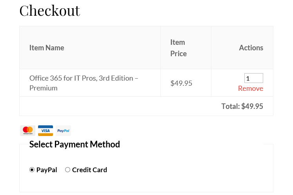Screen dimensions: 293x195
Task: Click the Office 365 for IT Pros item name
Action: pos(84,83)
